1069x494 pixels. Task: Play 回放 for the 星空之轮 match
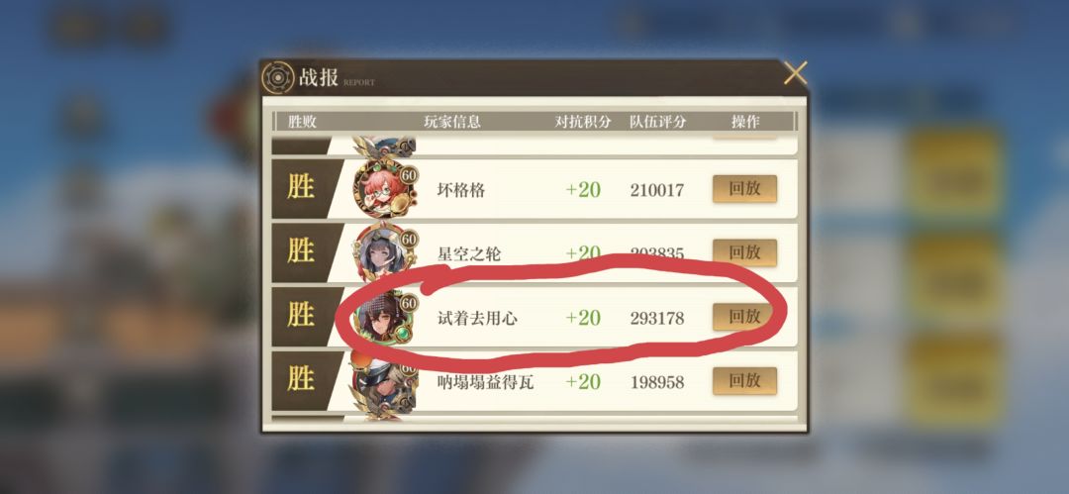coord(744,252)
